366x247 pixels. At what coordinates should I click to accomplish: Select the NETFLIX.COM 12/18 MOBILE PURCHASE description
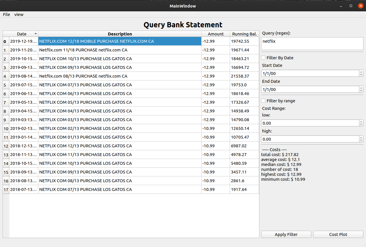(120, 41)
